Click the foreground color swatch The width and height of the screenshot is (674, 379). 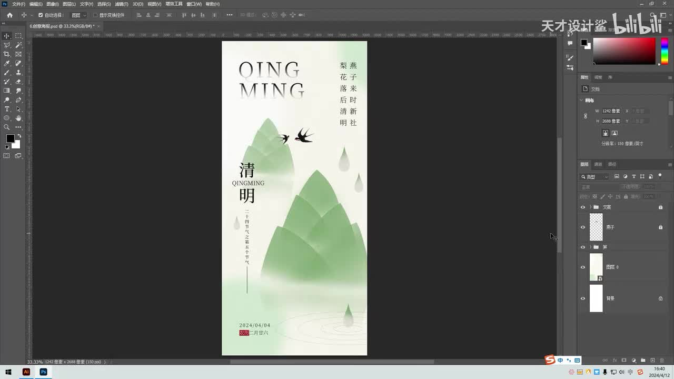coord(10,138)
